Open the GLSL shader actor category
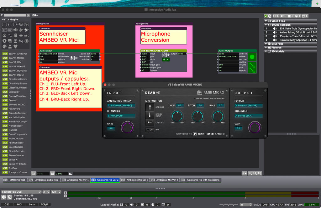This screenshot has width=321, height=208. [21, 24]
